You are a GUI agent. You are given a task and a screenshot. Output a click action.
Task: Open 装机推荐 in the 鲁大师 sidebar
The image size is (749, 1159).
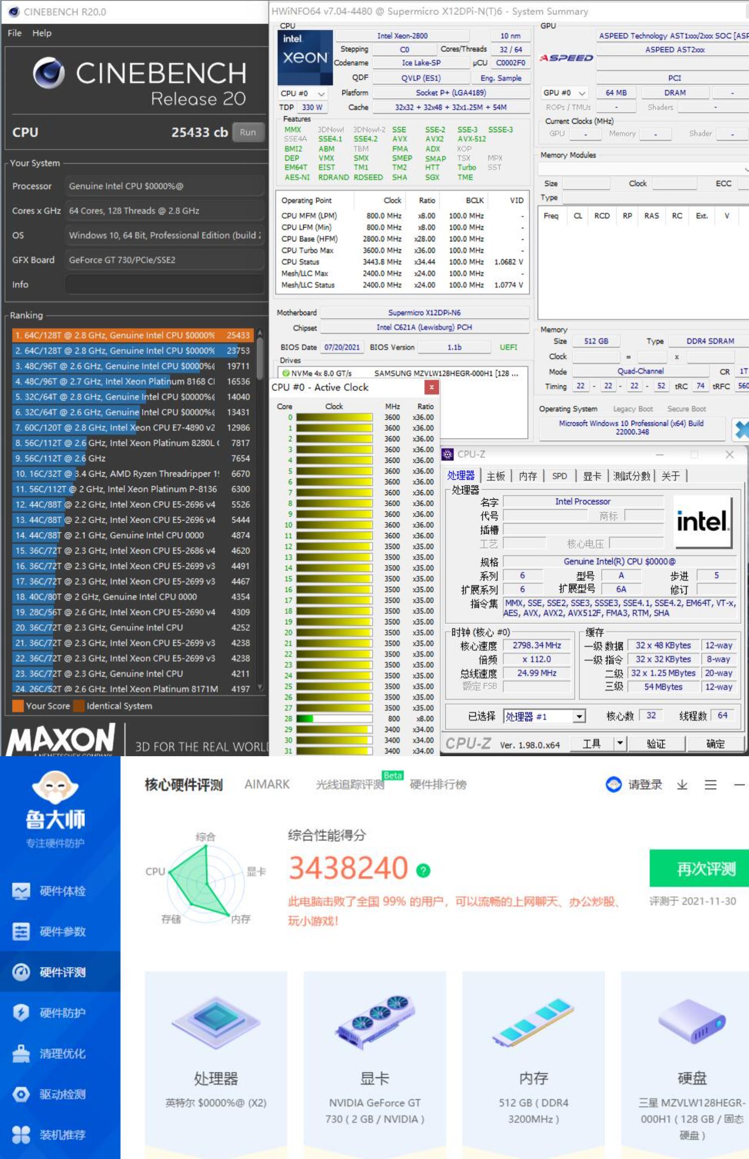pos(60,1135)
